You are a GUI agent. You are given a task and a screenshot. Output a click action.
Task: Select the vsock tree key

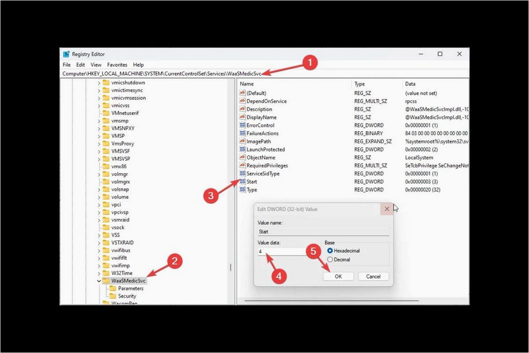[x=118, y=227]
